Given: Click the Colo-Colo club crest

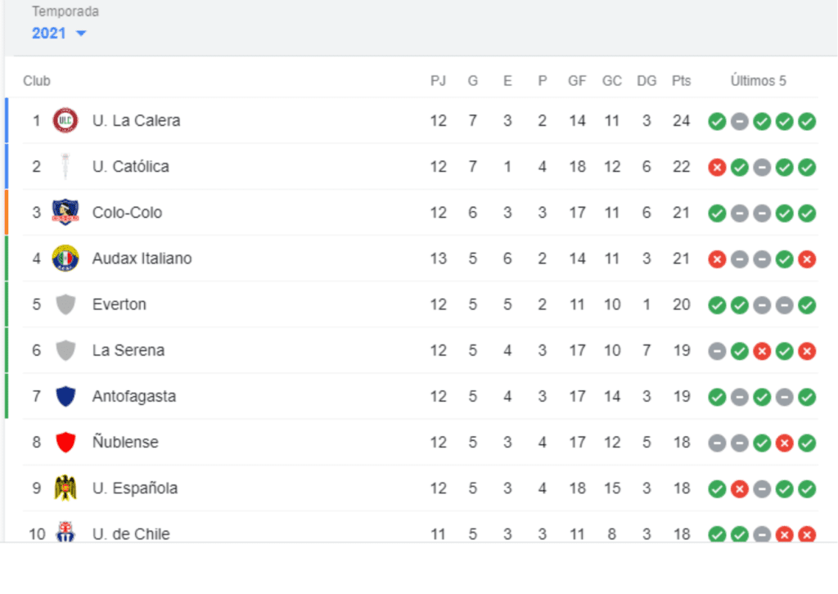Looking at the screenshot, I should (x=65, y=212).
